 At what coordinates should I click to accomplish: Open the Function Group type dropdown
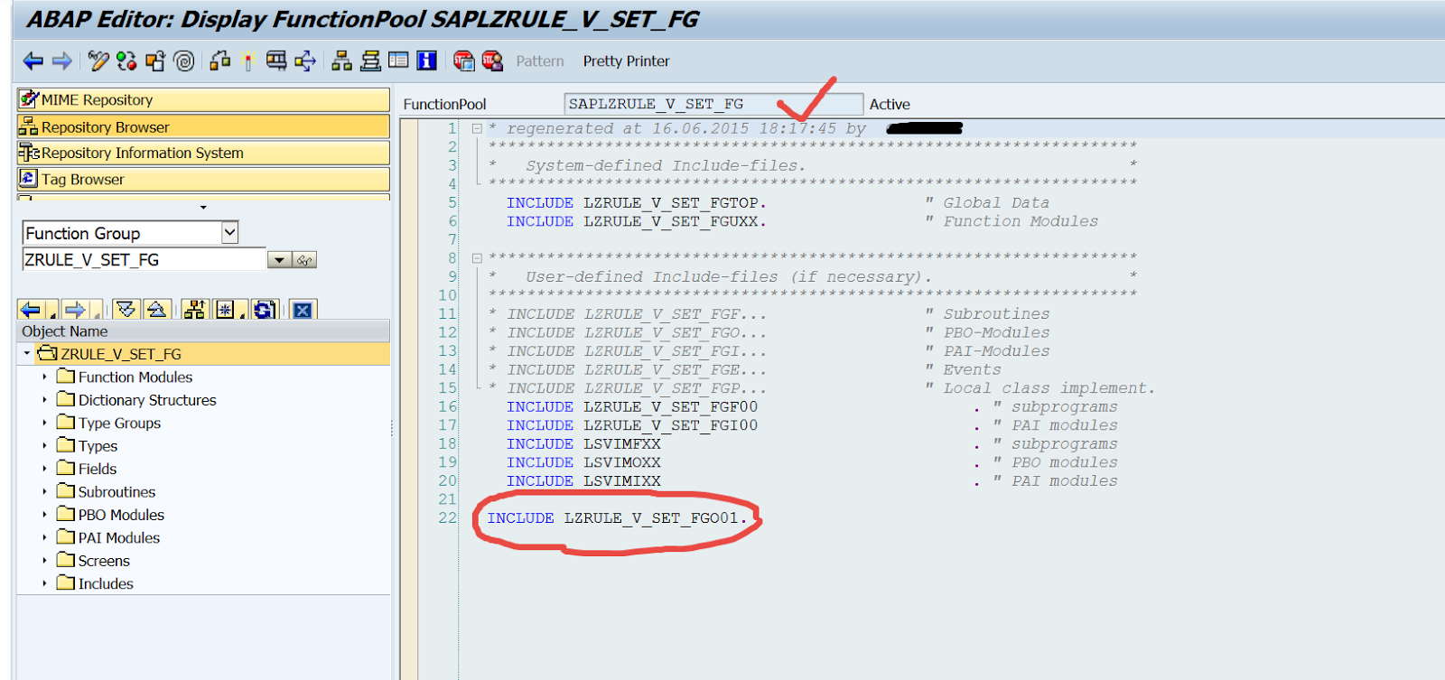(x=230, y=233)
